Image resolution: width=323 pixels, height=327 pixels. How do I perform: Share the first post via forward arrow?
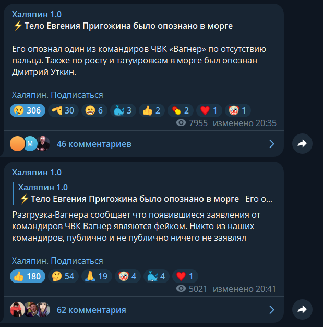pos(302,143)
